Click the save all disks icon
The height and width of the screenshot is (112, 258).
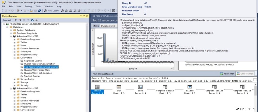coord(40,11)
